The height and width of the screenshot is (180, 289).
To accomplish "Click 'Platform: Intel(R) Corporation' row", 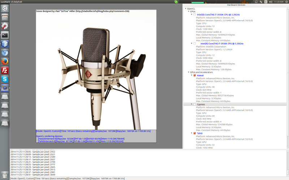I will tap(211, 46).
